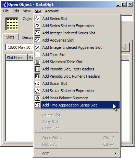135x158 pixels.
Task: Click the Scalar Slot icon
Action: (x=37, y=83)
